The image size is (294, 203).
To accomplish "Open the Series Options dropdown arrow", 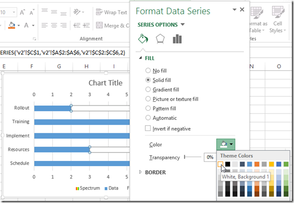I will click(x=183, y=25).
